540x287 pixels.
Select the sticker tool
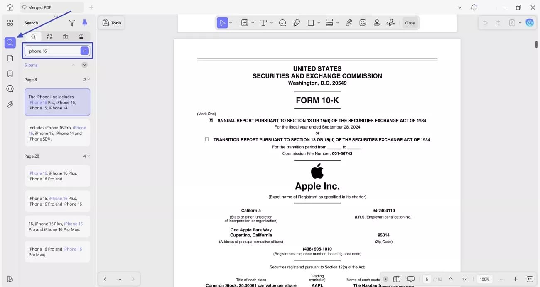pyautogui.click(x=363, y=23)
